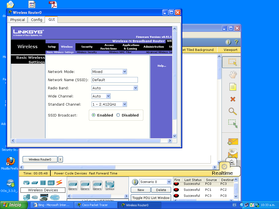Switch to the GUI tab
This screenshot has height=209, width=279.
(x=51, y=20)
